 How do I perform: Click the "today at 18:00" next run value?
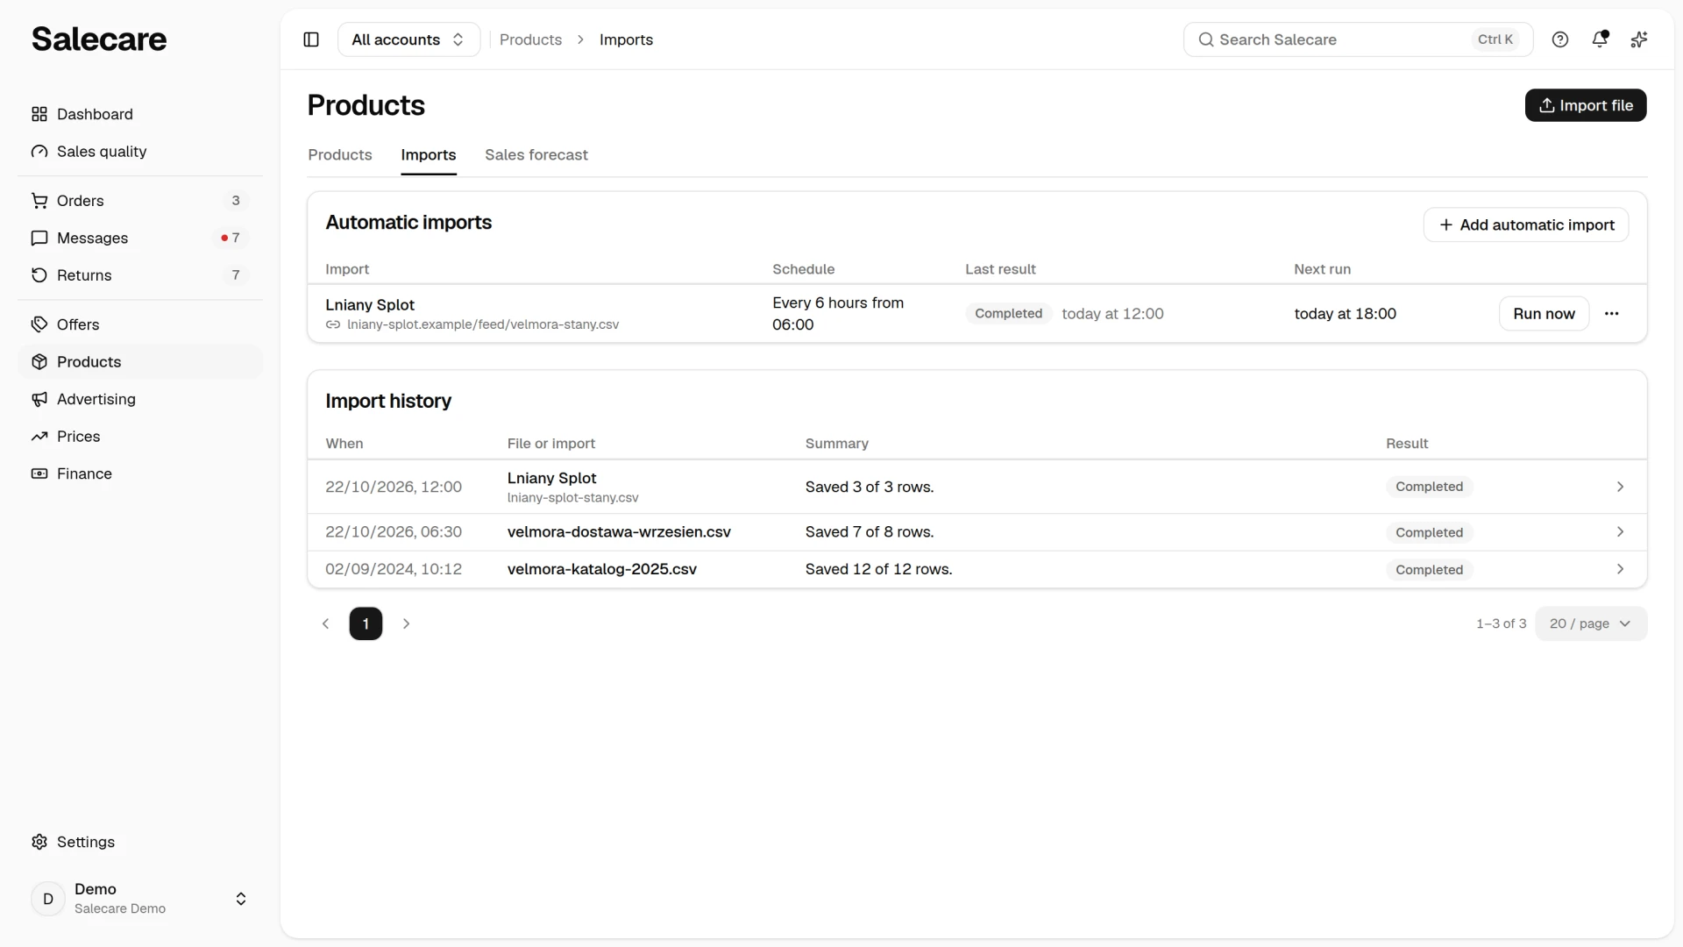coord(1346,314)
